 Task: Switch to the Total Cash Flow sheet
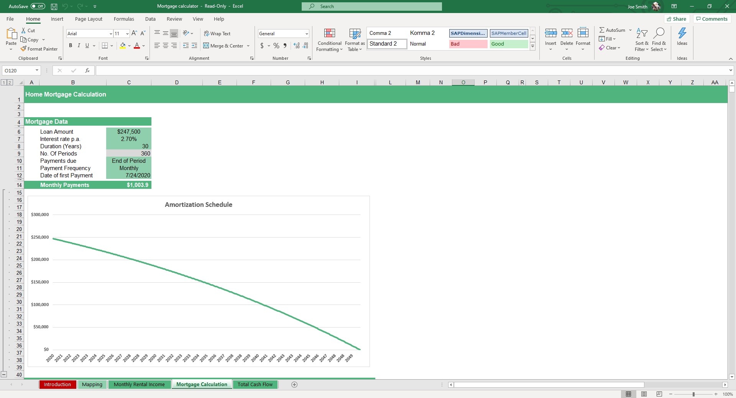click(x=255, y=385)
